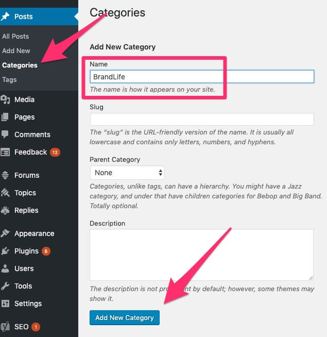Click the Tools wrench icon
This screenshot has width=327, height=337.
point(5,286)
